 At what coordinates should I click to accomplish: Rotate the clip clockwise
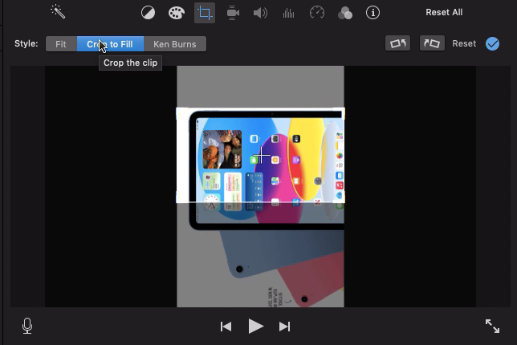[x=431, y=44]
